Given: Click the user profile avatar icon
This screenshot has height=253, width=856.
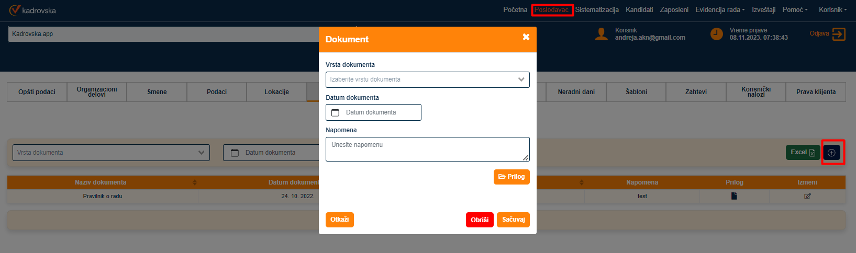Looking at the screenshot, I should click(x=602, y=34).
